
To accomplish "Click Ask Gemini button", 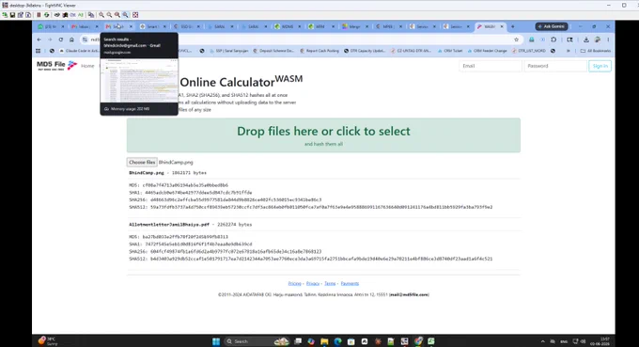I will point(552,26).
